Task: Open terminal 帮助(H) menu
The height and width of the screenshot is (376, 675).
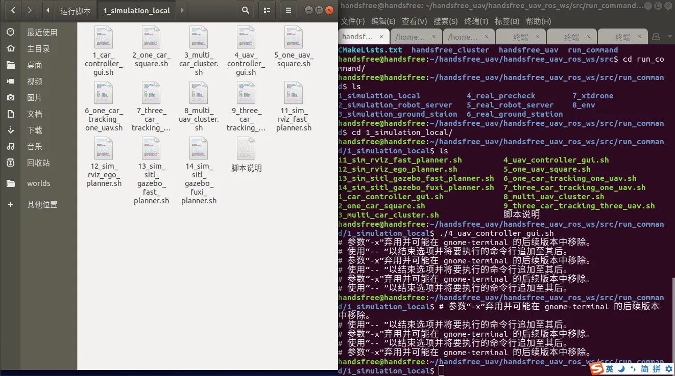Action: click(x=539, y=21)
